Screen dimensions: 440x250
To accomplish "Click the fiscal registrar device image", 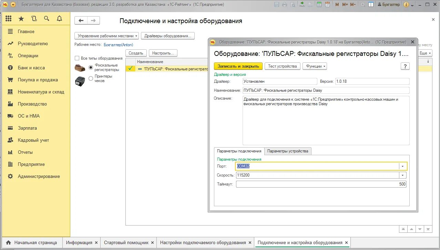I will [80, 68].
